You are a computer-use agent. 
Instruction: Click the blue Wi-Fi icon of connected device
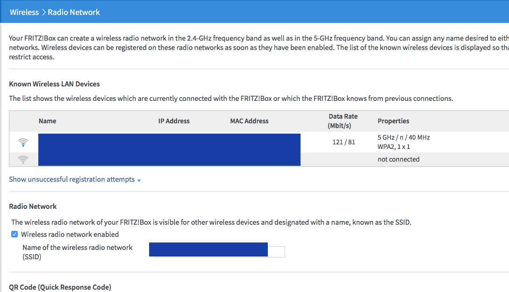point(23,142)
